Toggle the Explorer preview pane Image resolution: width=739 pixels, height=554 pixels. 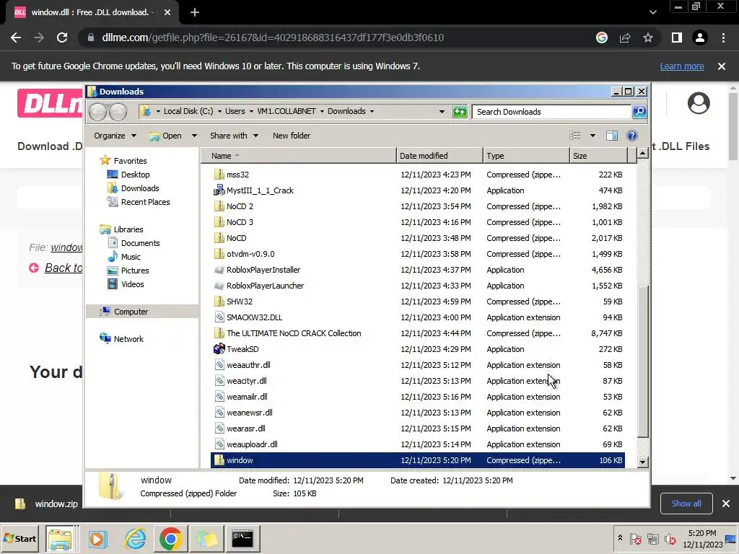click(612, 136)
